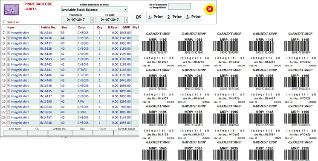Click the Co. filter field
Viewport: 318px width, 161px height.
tap(38, 133)
